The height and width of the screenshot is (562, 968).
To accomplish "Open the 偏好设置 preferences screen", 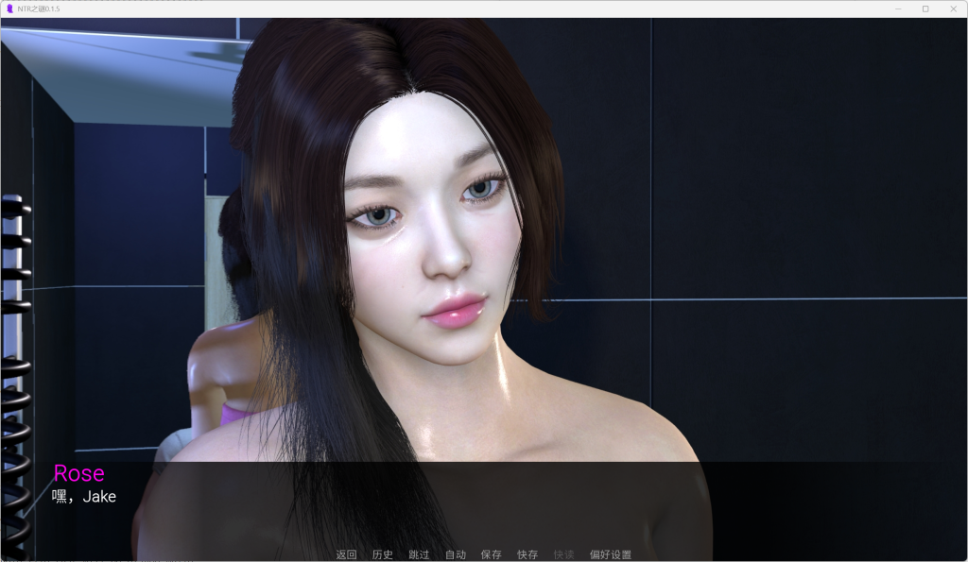I will pyautogui.click(x=609, y=554).
